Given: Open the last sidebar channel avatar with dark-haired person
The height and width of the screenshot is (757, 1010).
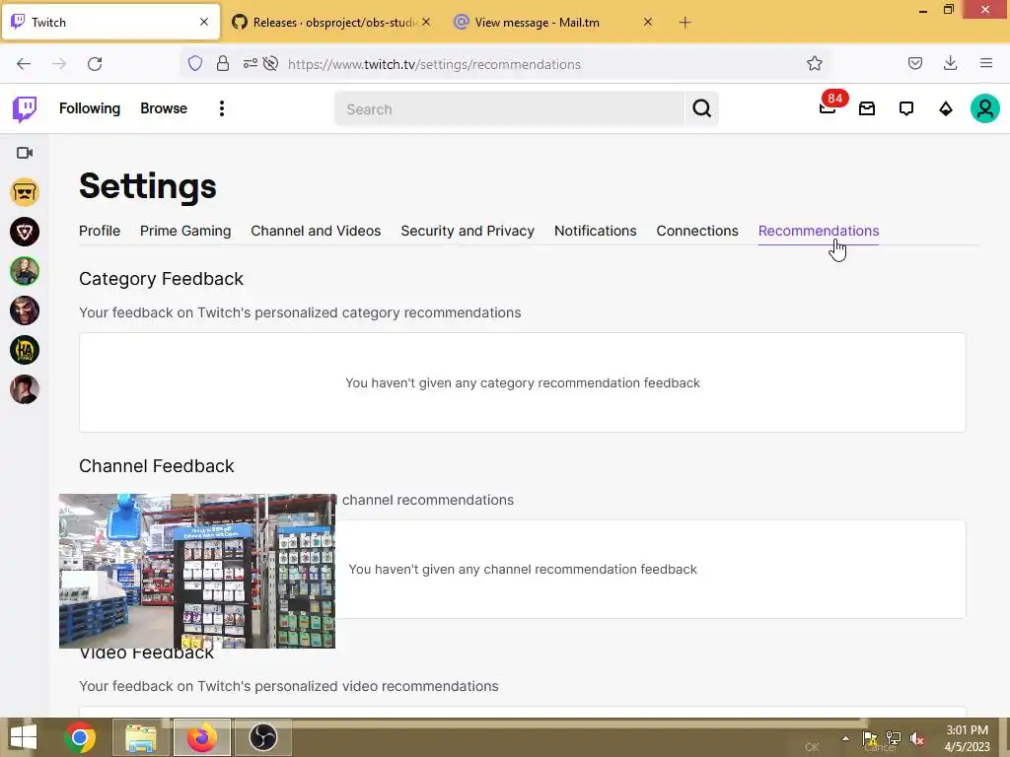Looking at the screenshot, I should [x=25, y=388].
